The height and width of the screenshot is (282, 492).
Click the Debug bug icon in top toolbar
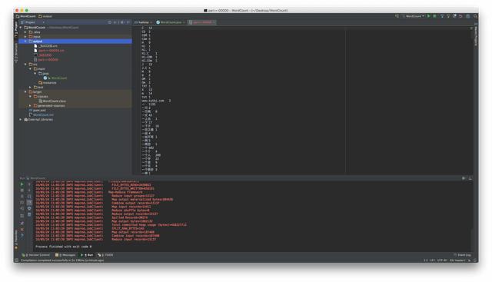point(434,16)
